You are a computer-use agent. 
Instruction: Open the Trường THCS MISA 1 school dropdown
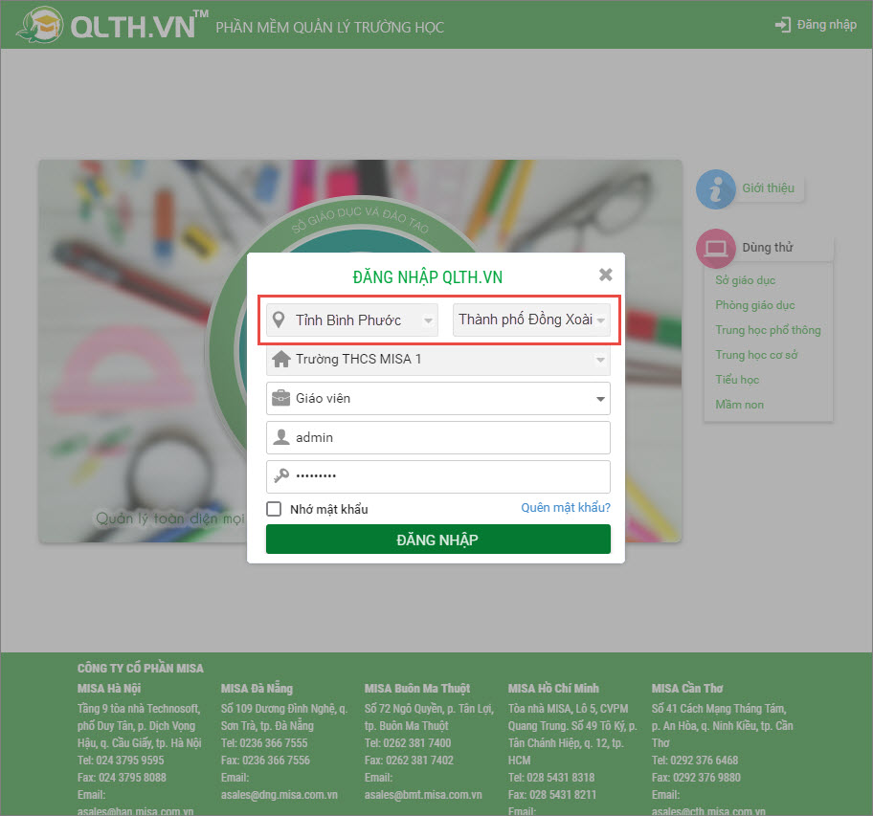coord(438,360)
